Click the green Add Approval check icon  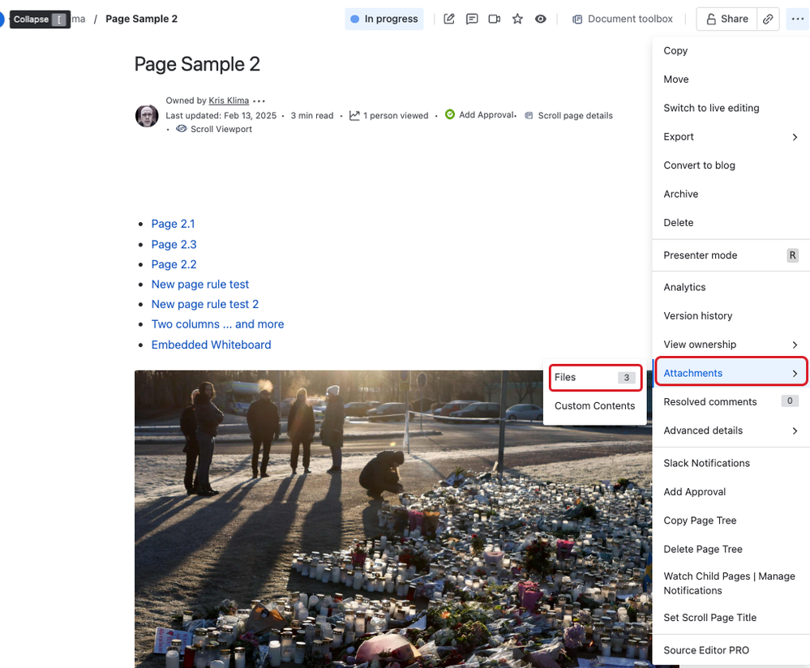tap(450, 114)
